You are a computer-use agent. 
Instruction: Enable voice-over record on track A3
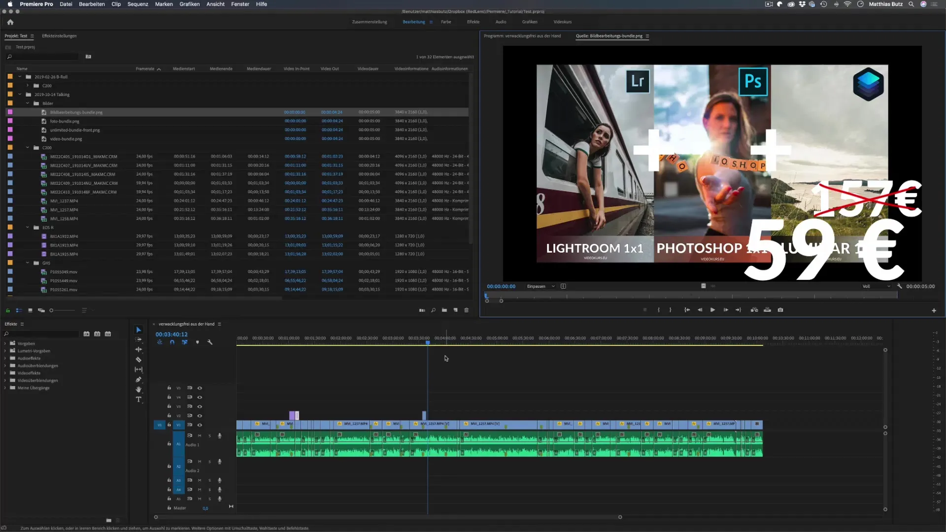[x=220, y=480]
